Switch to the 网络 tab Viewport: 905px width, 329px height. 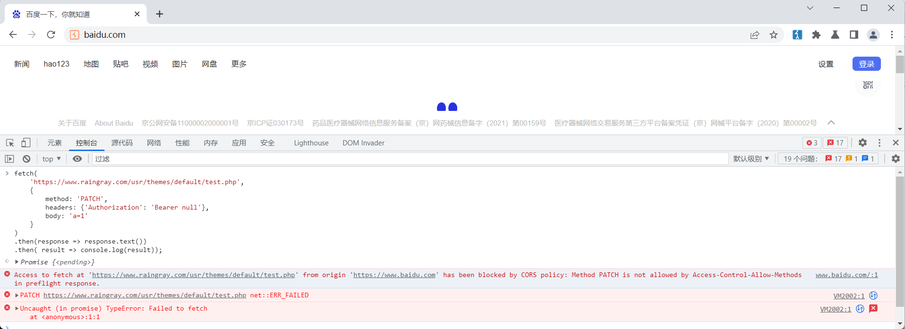click(x=154, y=143)
